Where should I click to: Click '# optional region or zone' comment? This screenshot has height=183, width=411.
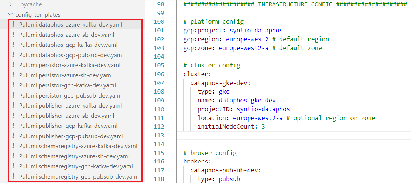tap(330, 118)
